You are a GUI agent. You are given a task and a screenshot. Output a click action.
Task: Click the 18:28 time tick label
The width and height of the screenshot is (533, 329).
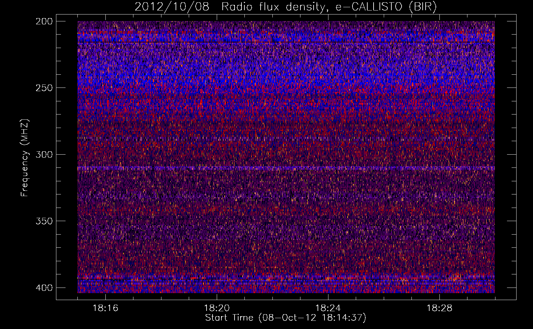[439, 308]
